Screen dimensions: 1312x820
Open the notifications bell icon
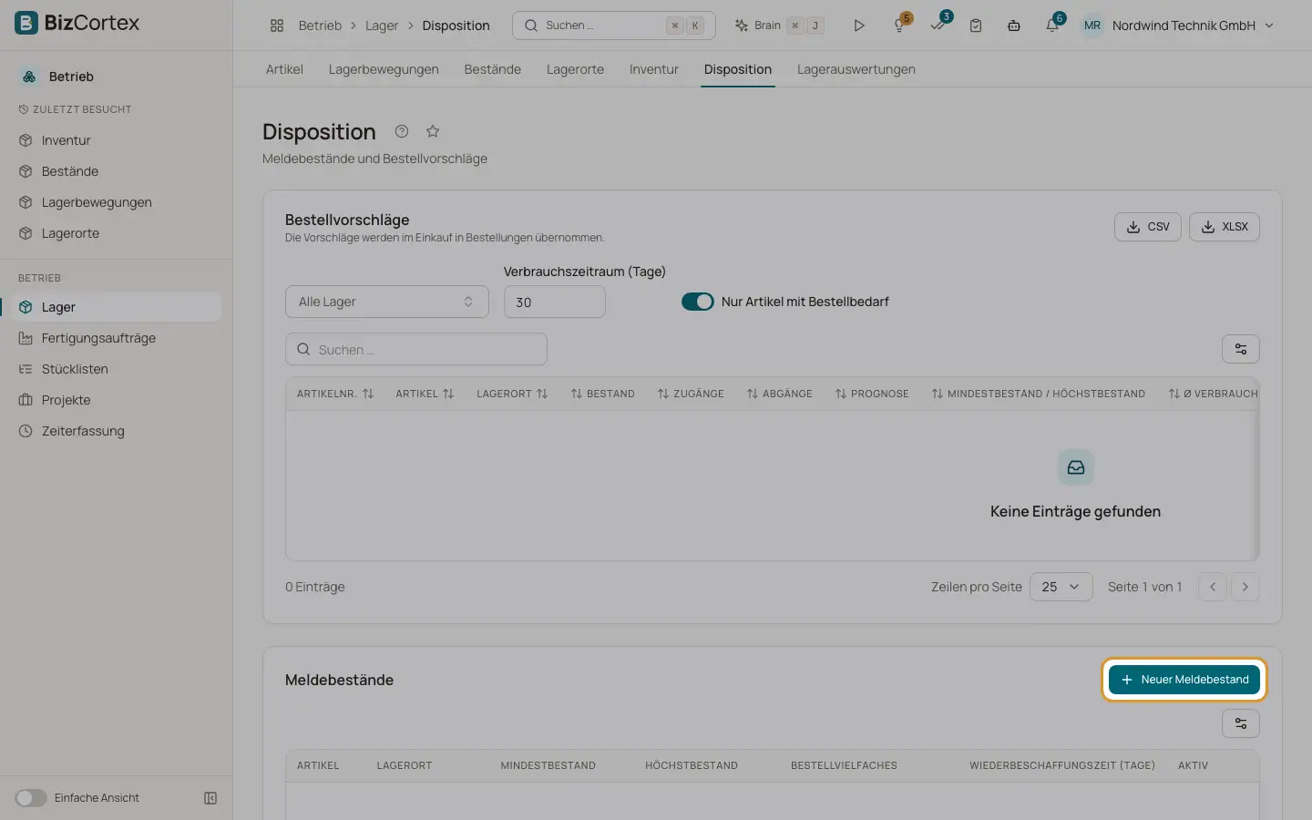point(1052,25)
